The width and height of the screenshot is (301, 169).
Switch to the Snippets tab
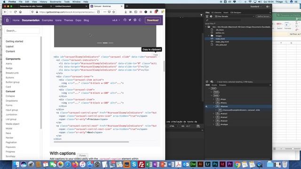pos(222,85)
